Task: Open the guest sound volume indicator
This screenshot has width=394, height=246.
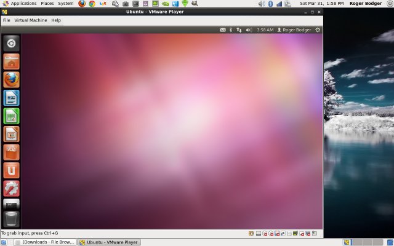Action: [249, 30]
